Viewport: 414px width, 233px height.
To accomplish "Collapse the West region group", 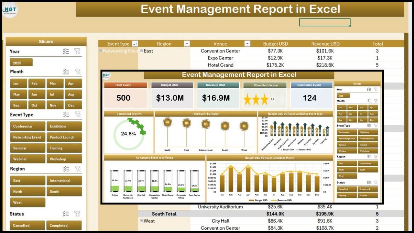I will 141,221.
